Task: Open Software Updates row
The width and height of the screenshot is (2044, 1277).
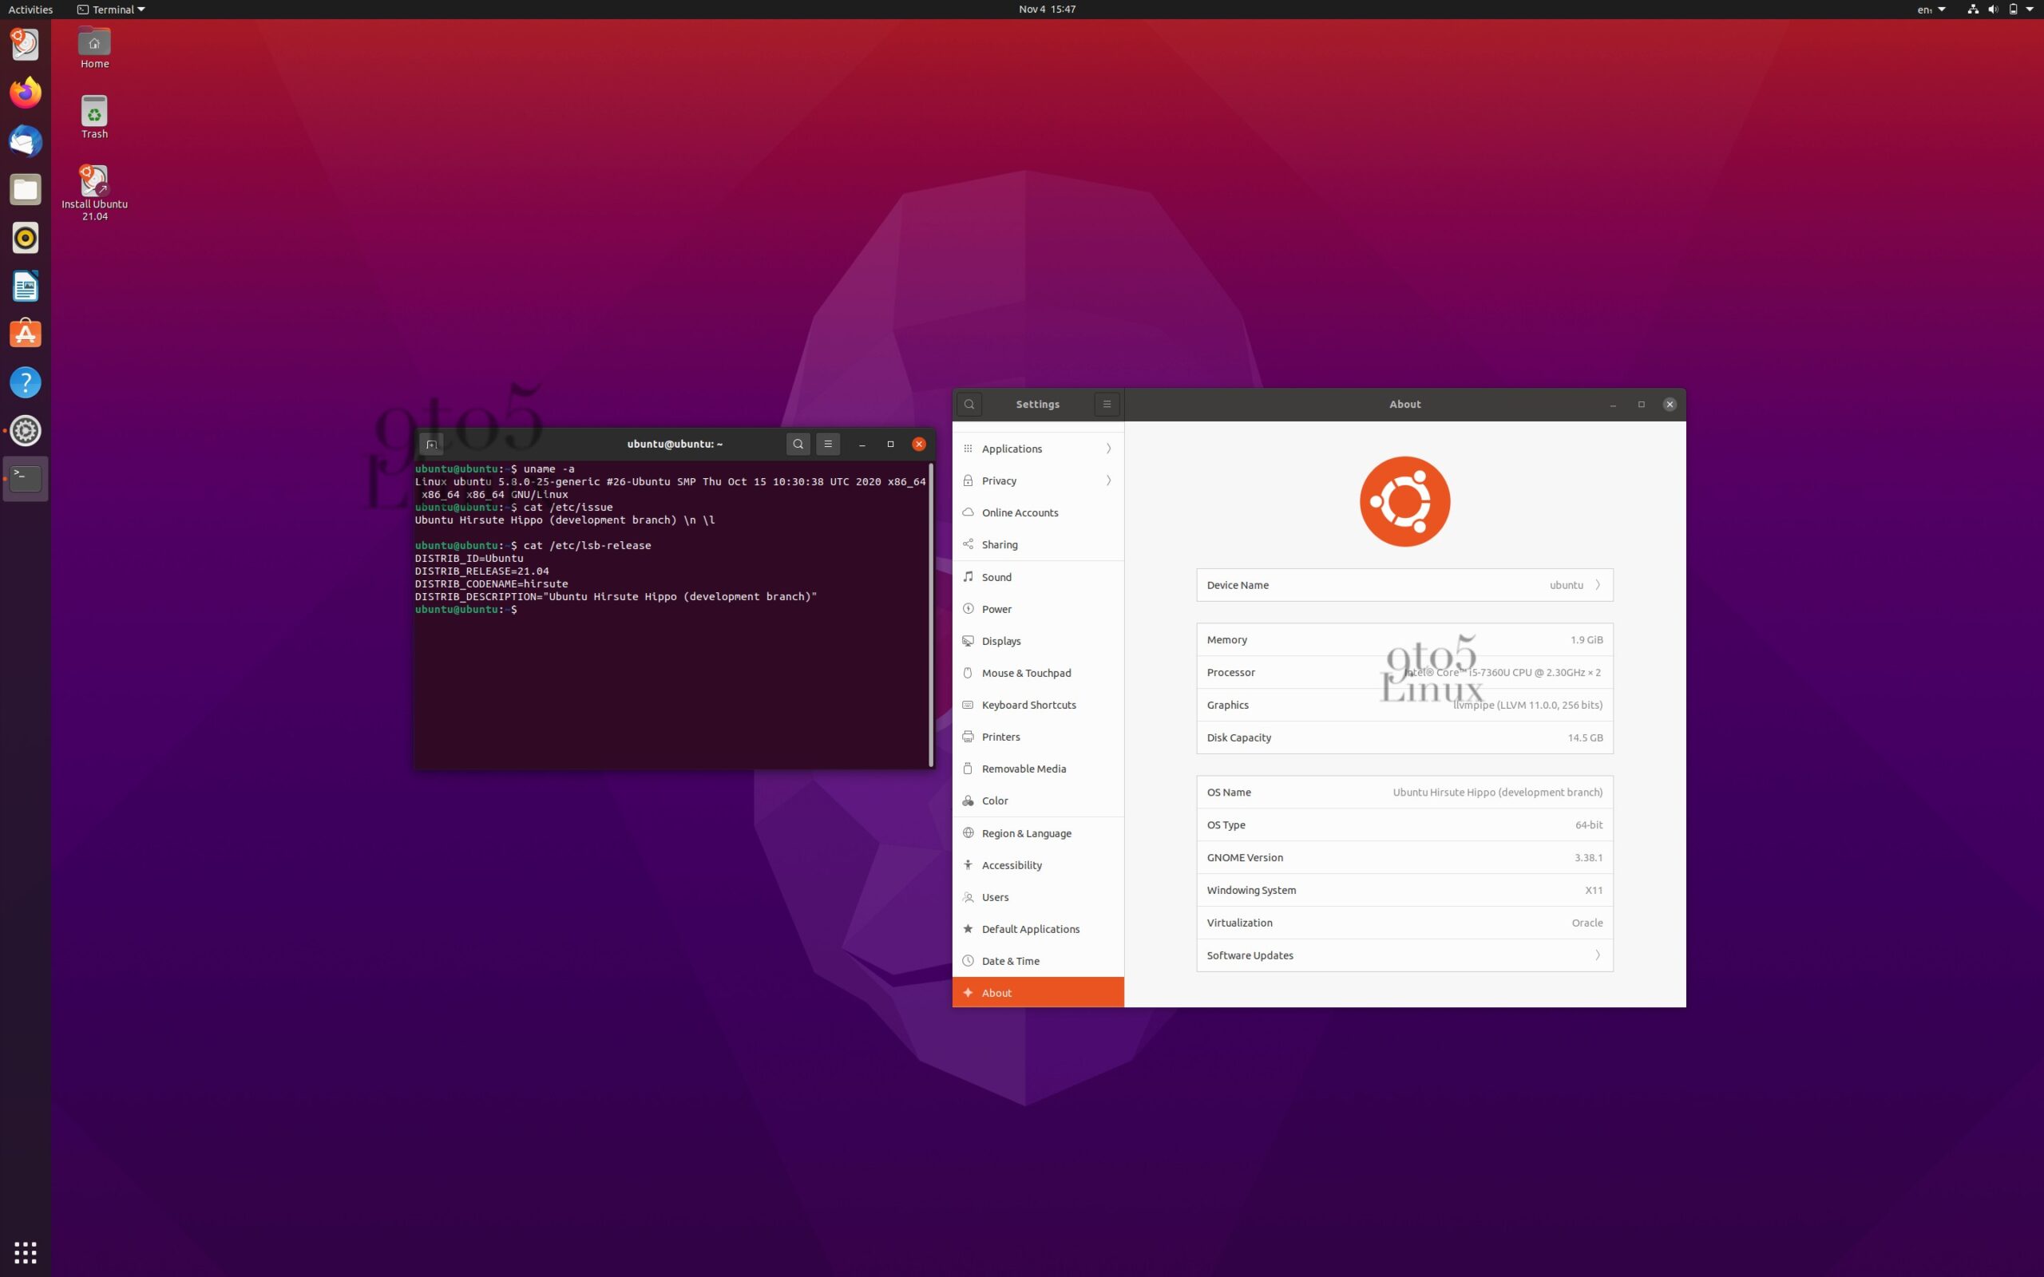Action: coord(1404,955)
